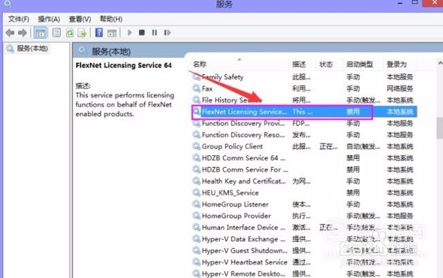Image resolution: width=443 pixels, height=278 pixels.
Task: Click the Refresh toolbar icon
Action: 69,33
